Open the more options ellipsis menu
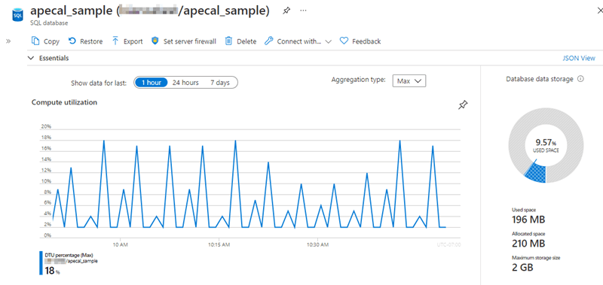The image size is (603, 285). click(304, 11)
